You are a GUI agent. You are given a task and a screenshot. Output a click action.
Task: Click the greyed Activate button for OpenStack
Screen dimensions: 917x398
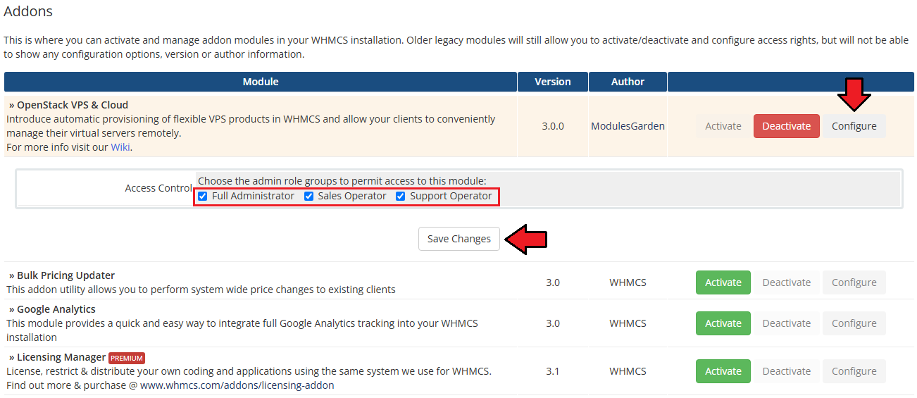723,126
